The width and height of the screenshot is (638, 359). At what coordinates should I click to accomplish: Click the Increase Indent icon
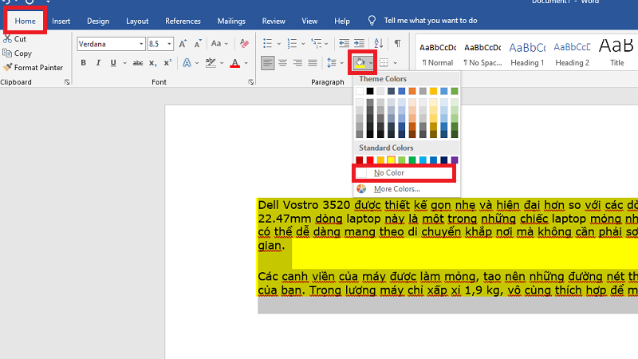pyautogui.click(x=360, y=43)
